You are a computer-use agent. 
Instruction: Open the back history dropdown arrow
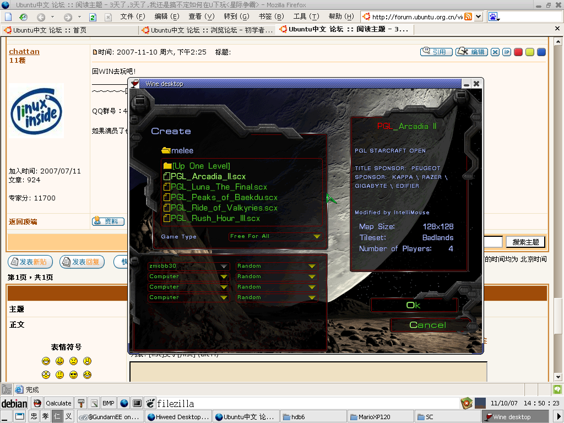pos(52,17)
